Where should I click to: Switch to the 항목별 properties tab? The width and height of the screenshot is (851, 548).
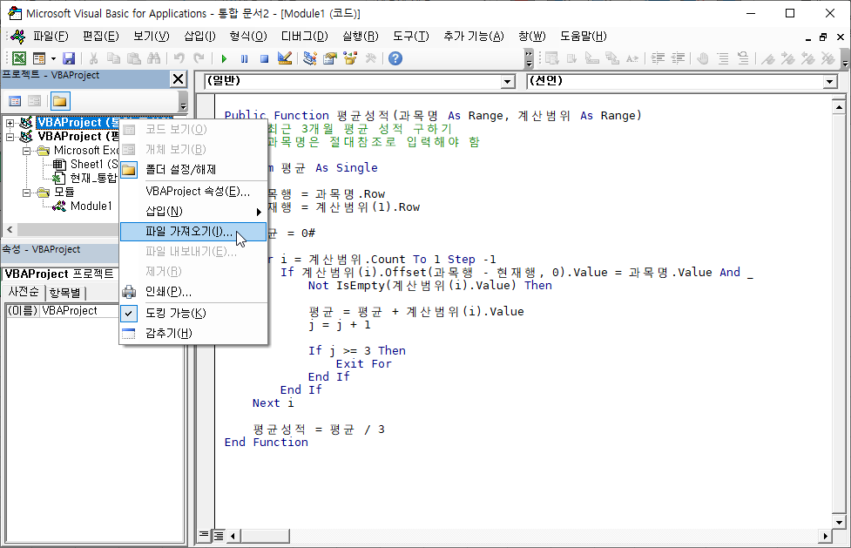[x=64, y=293]
